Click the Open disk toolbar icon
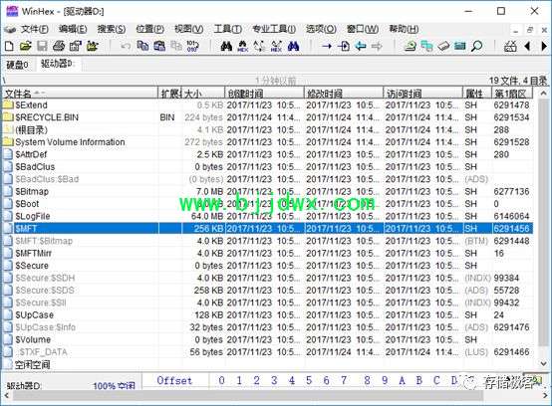 pos(410,46)
